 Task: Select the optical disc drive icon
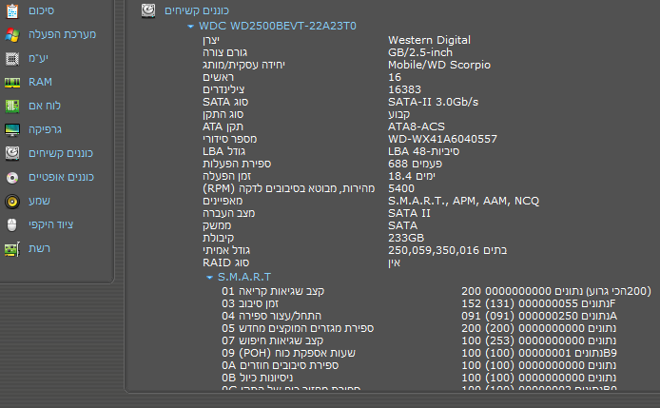pyautogui.click(x=12, y=177)
